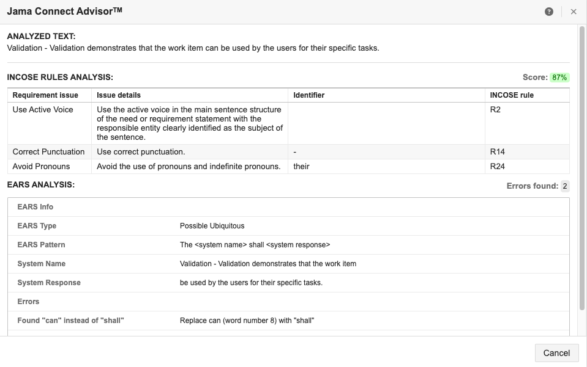Click the Errors found count badge
The height and width of the screenshot is (367, 587).
[x=565, y=186]
